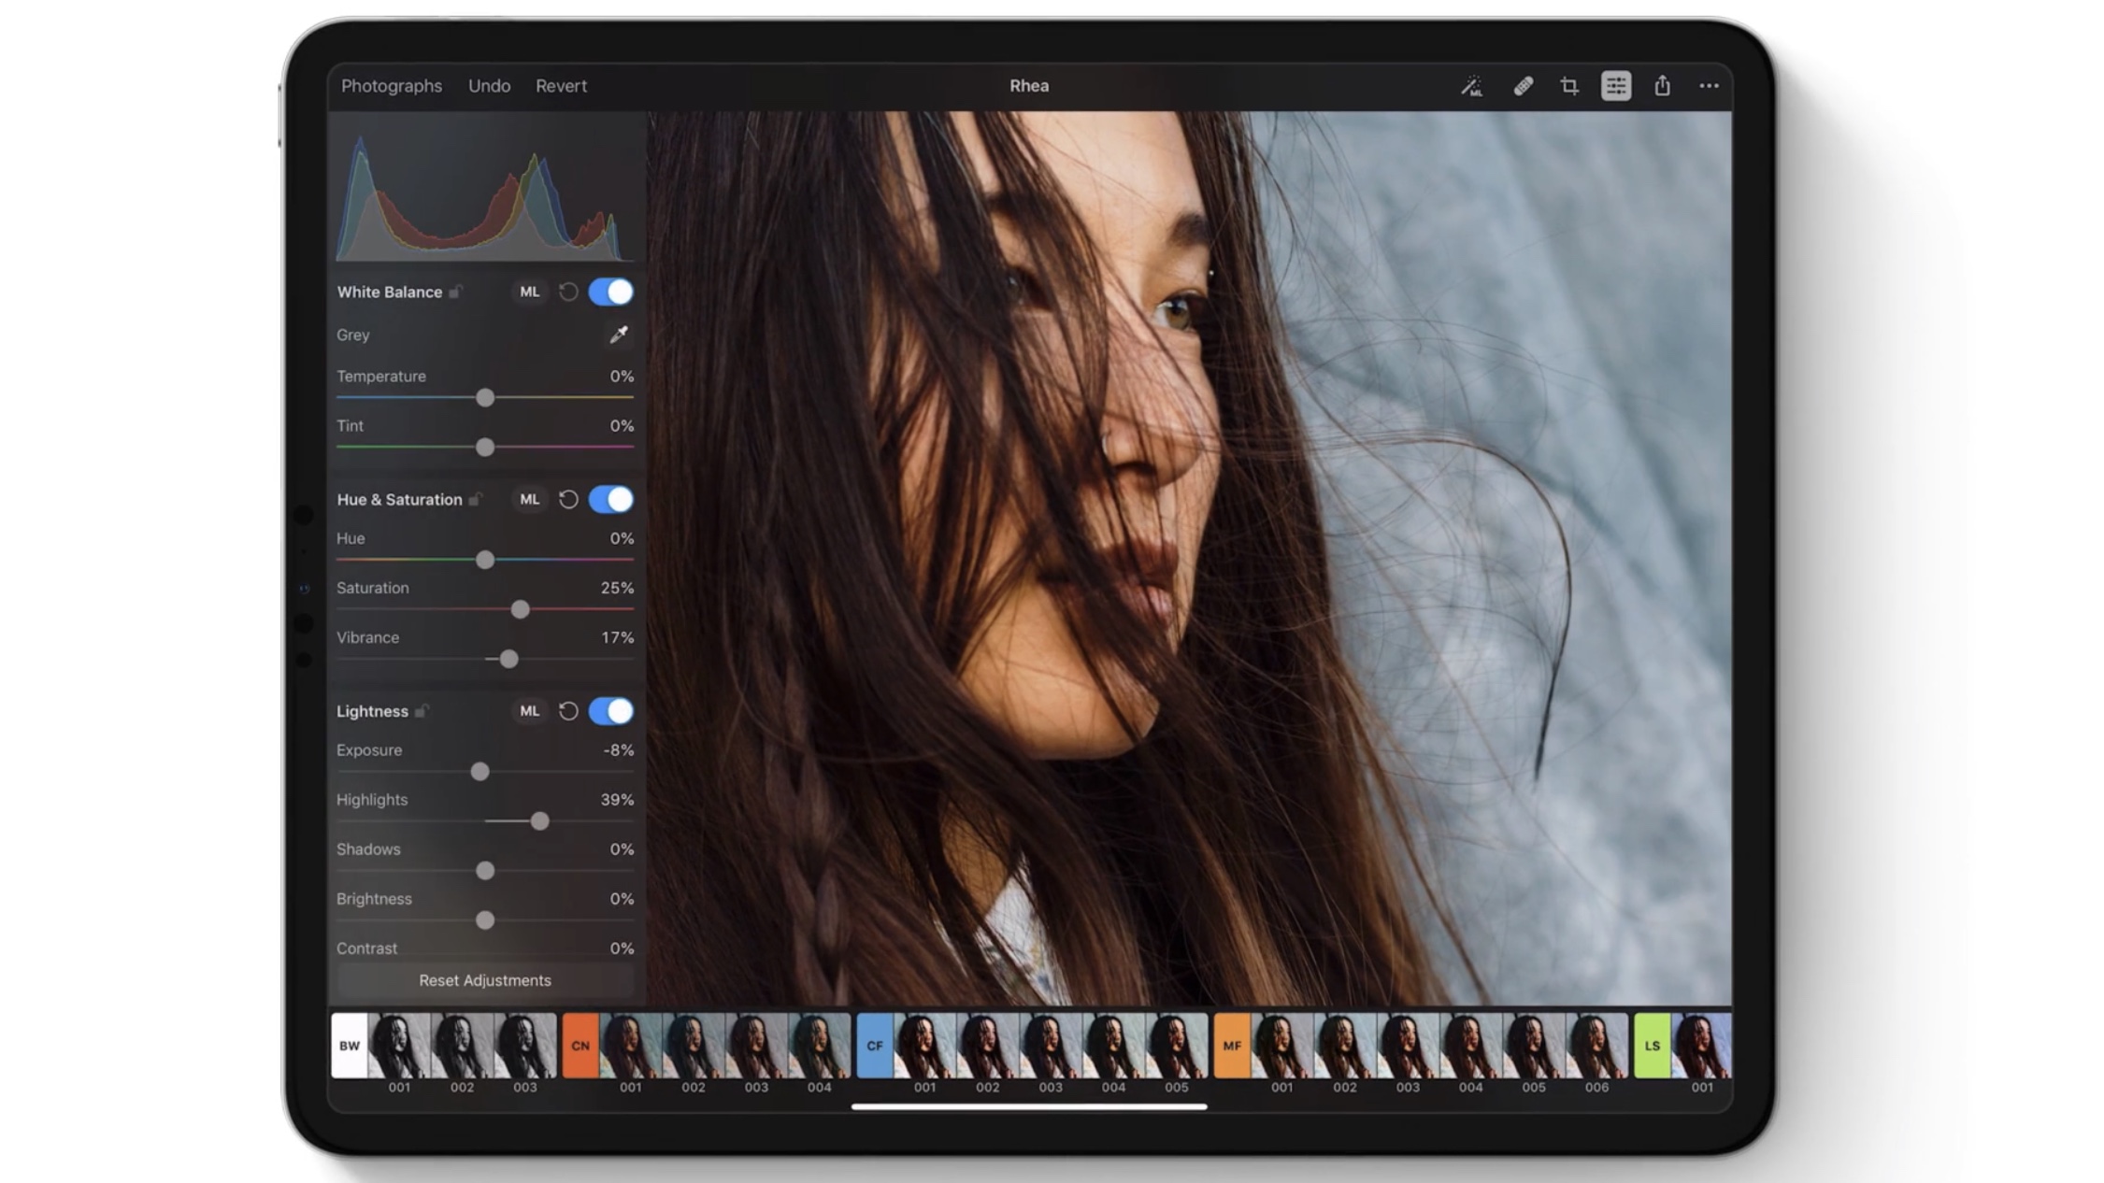The width and height of the screenshot is (2104, 1183).
Task: Select the crop tool icon
Action: pos(1569,86)
